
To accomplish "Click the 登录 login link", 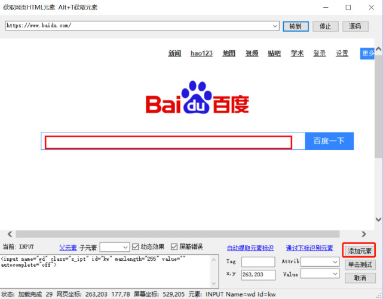I will point(320,53).
